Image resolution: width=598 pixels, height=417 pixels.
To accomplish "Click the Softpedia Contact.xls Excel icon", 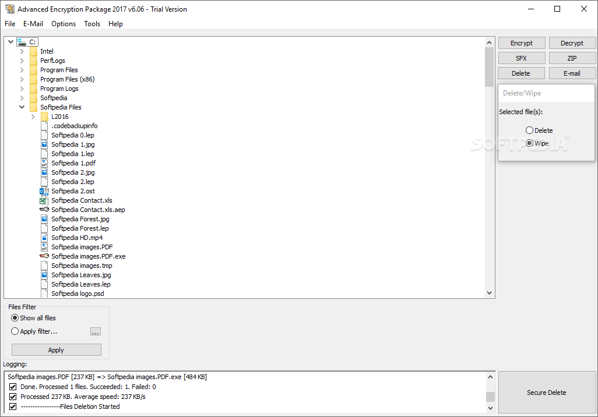I will [44, 200].
